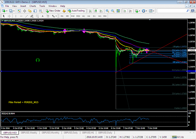Toggle chart shift
196x139 pixels.
(130, 11)
